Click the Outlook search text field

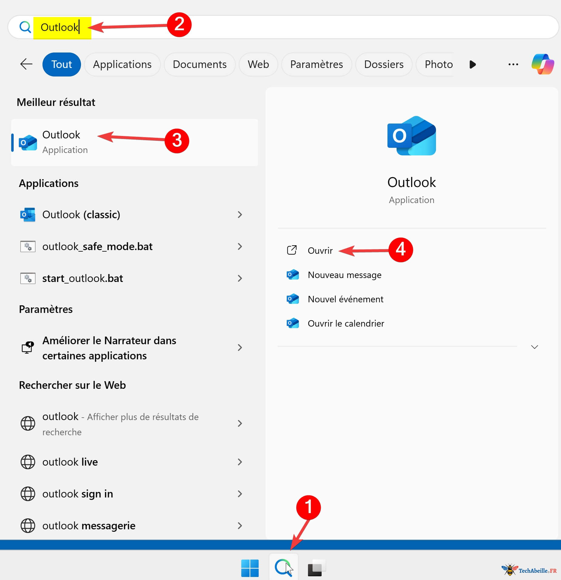tap(283, 27)
